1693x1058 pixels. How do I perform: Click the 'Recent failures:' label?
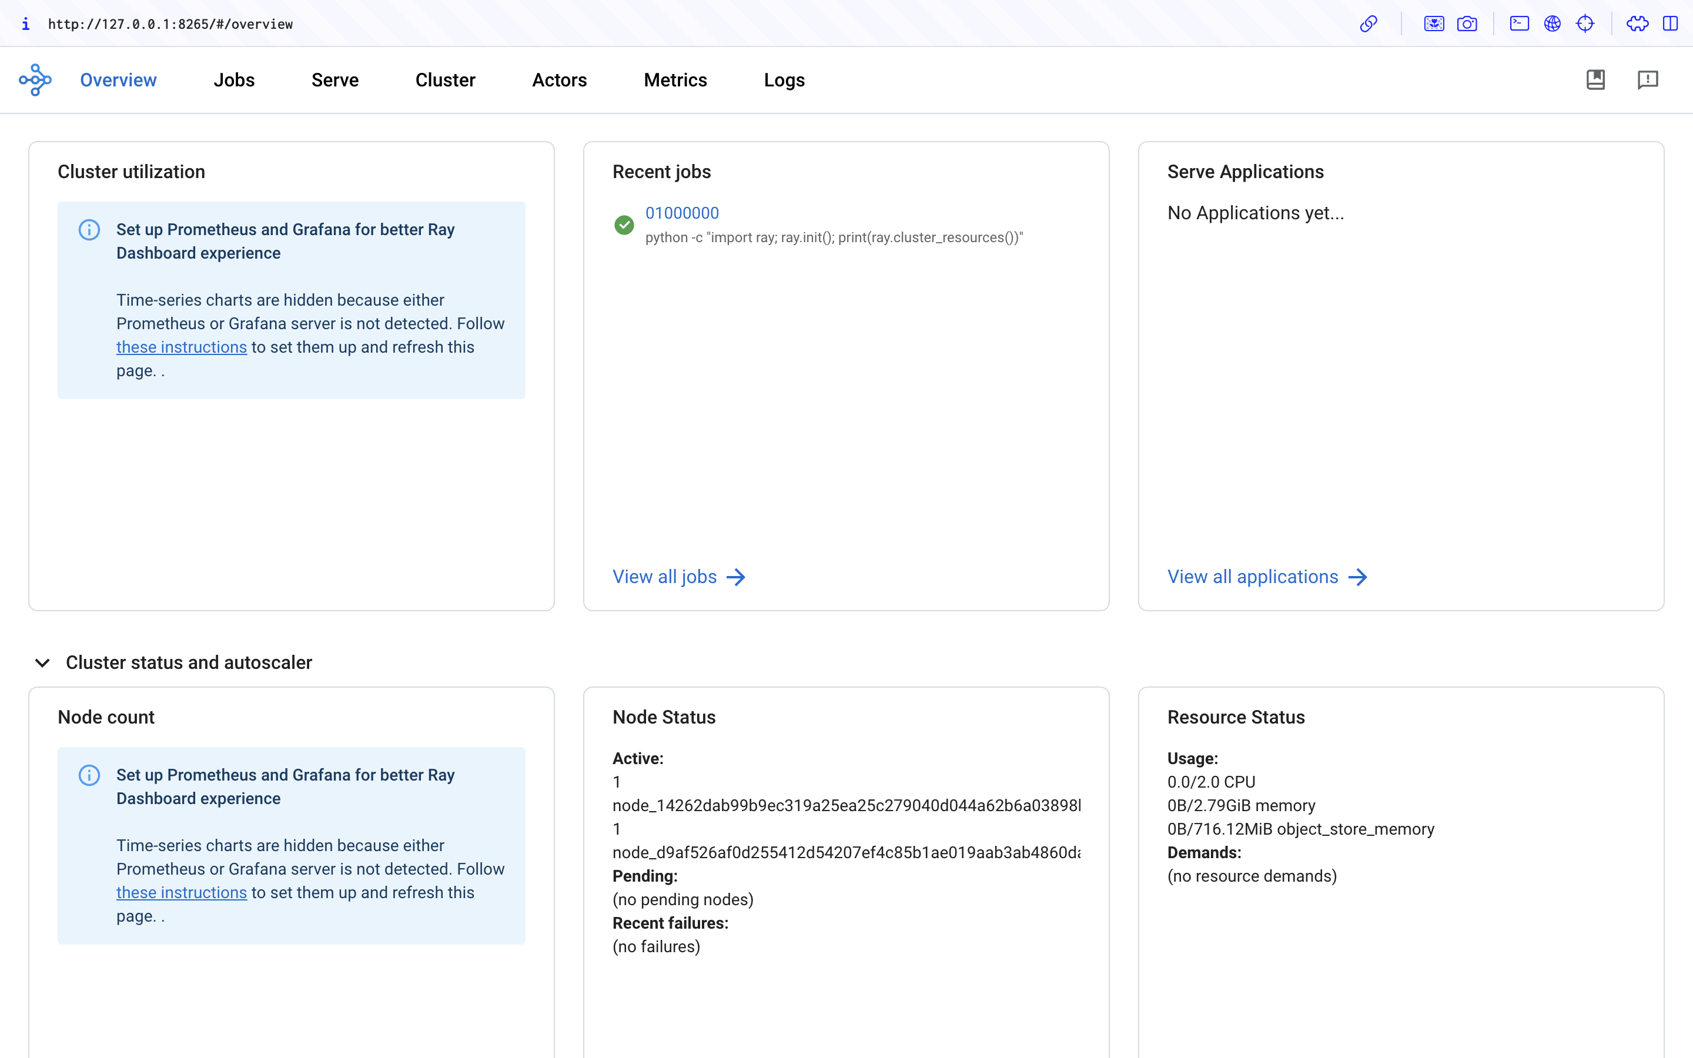[x=670, y=923]
